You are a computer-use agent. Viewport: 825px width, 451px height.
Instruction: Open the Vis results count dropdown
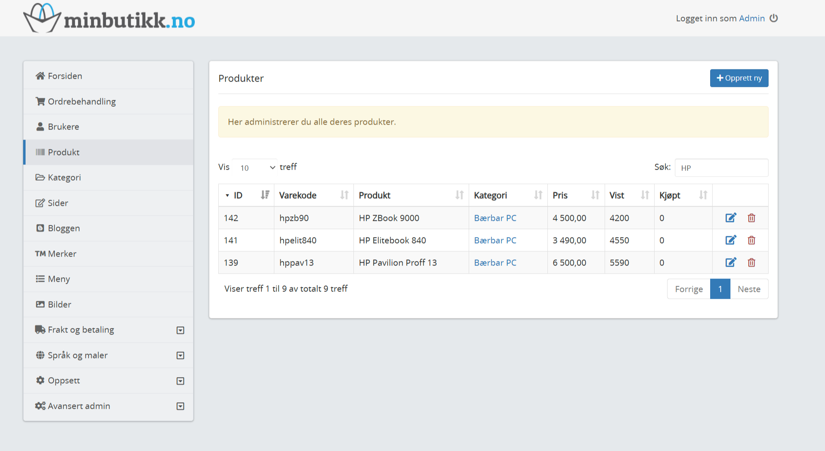point(255,168)
